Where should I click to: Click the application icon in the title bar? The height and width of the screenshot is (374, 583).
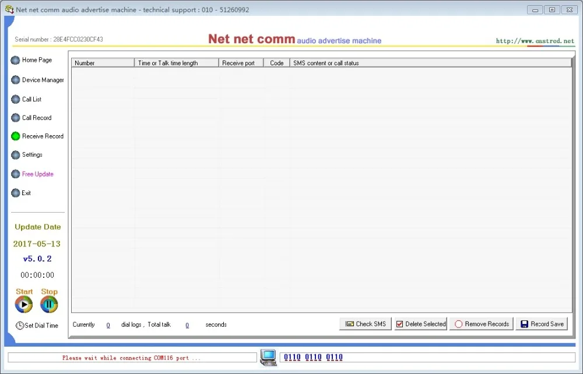tap(9, 9)
